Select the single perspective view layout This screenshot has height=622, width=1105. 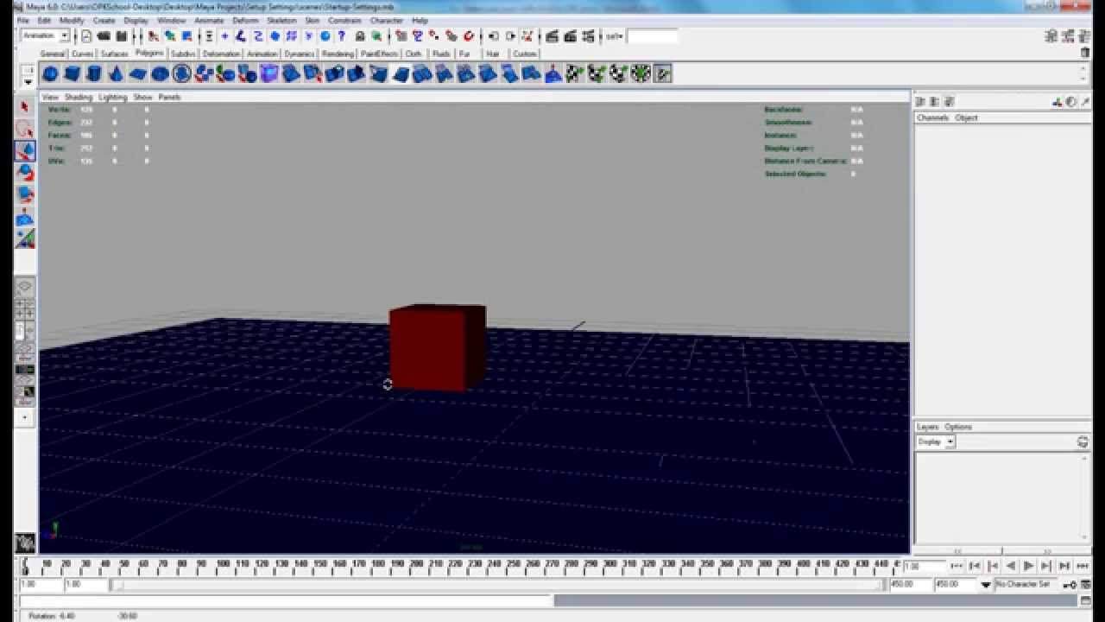[x=25, y=288]
